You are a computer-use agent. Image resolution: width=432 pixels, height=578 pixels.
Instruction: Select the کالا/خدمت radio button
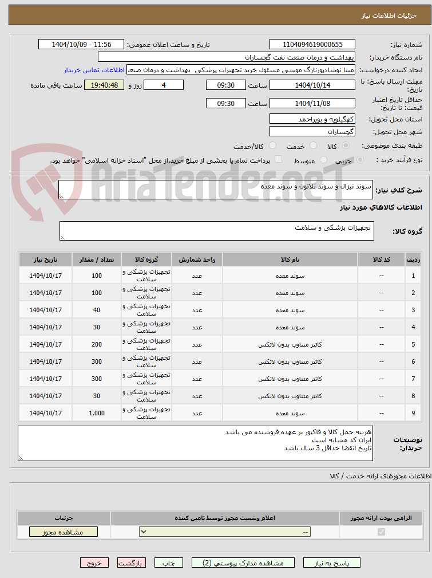(x=272, y=146)
